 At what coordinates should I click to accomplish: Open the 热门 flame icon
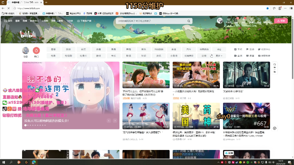click(36, 50)
